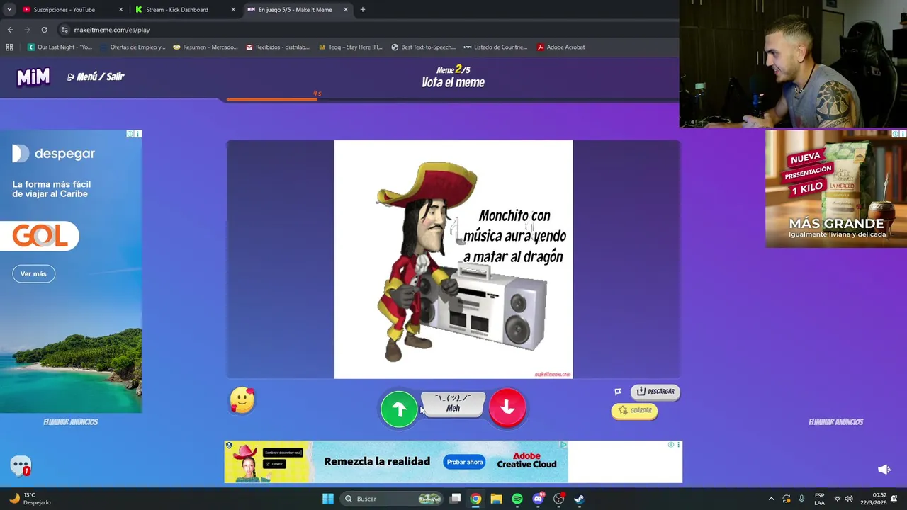The height and width of the screenshot is (510, 907).
Task: Open Adobe Acrobat bookmark
Action: (x=560, y=47)
